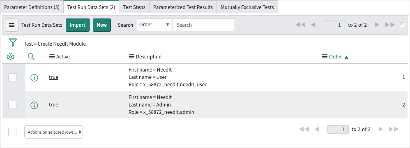Click the Last name = User text
The width and height of the screenshot is (410, 148).
[147, 77]
